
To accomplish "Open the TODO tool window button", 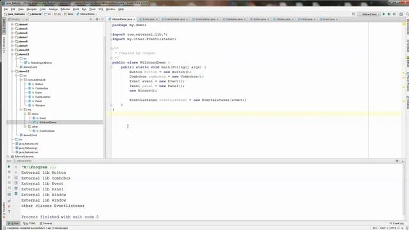I will [29, 224].
